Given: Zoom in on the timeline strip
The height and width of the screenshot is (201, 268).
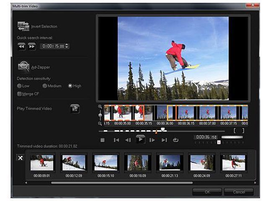Looking at the screenshot, I should tap(100, 107).
